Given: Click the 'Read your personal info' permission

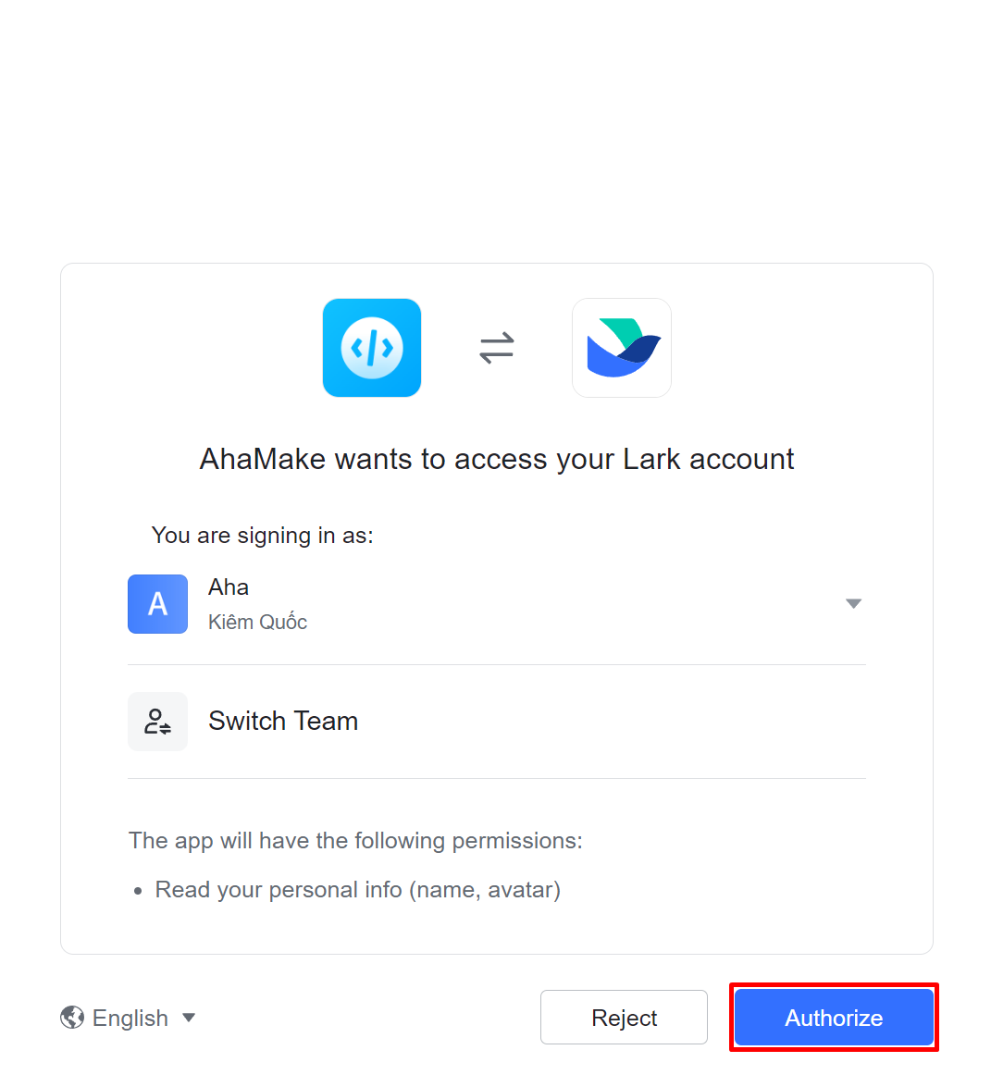Looking at the screenshot, I should coord(358,889).
